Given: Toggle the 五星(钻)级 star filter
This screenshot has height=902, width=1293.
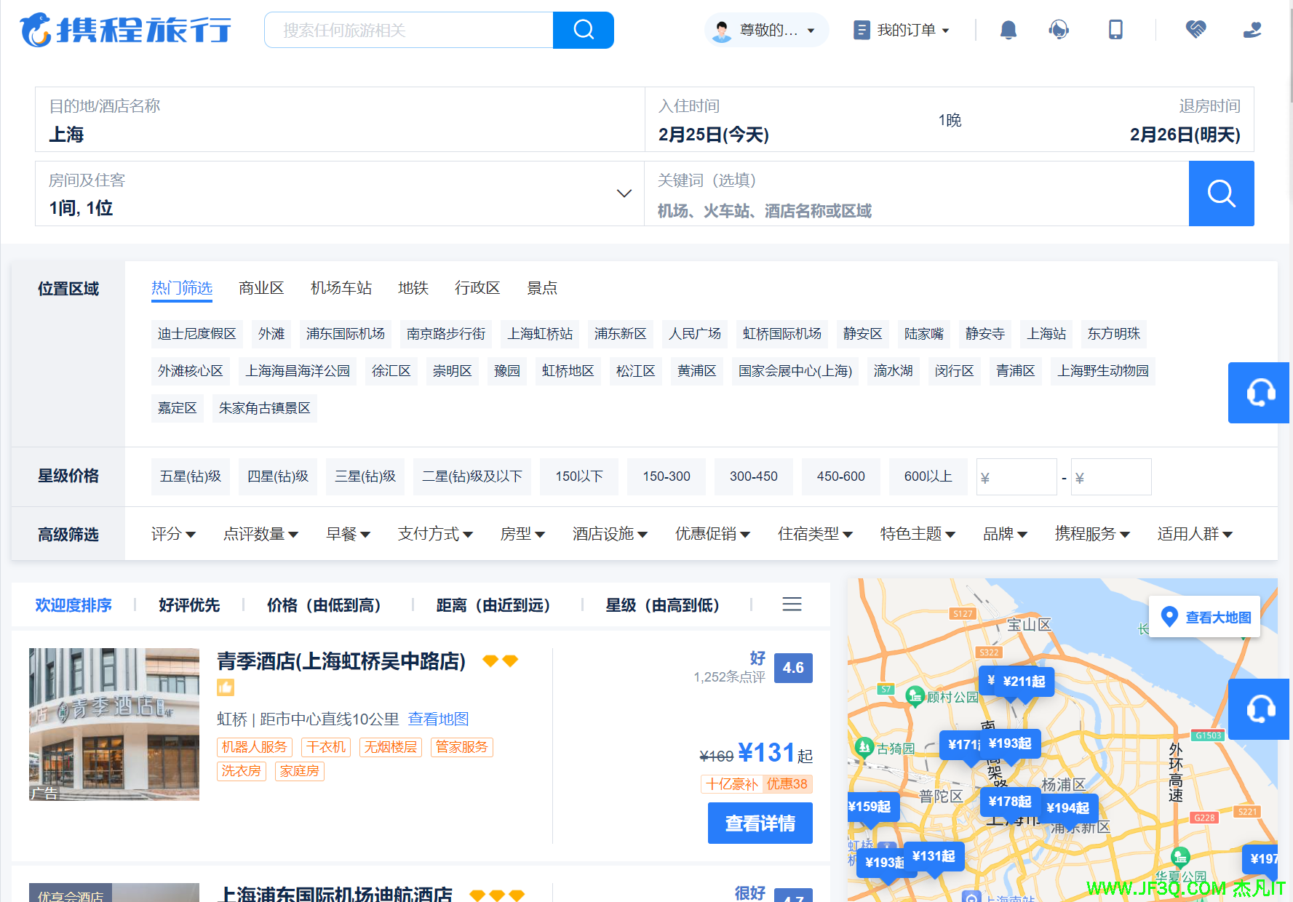Looking at the screenshot, I should 191,476.
